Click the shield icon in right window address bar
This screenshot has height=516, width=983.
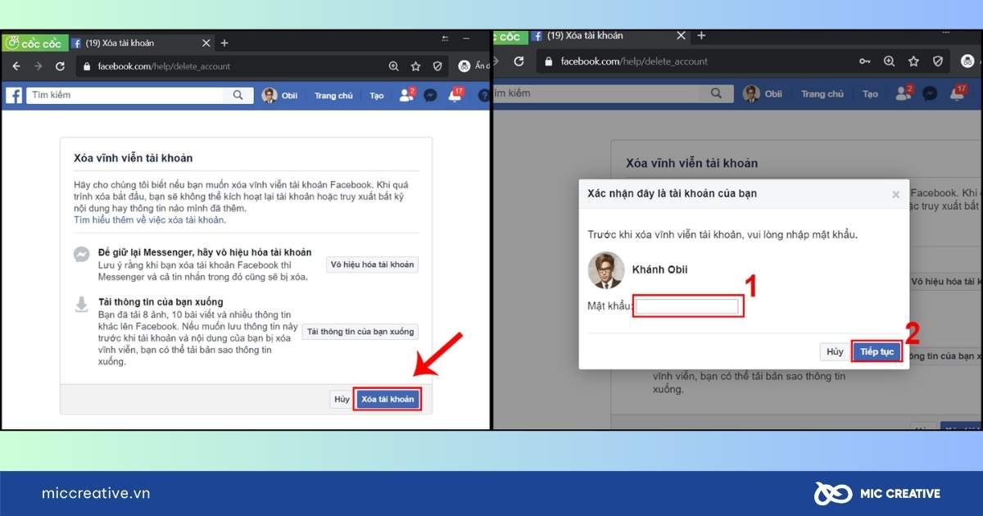click(x=938, y=61)
